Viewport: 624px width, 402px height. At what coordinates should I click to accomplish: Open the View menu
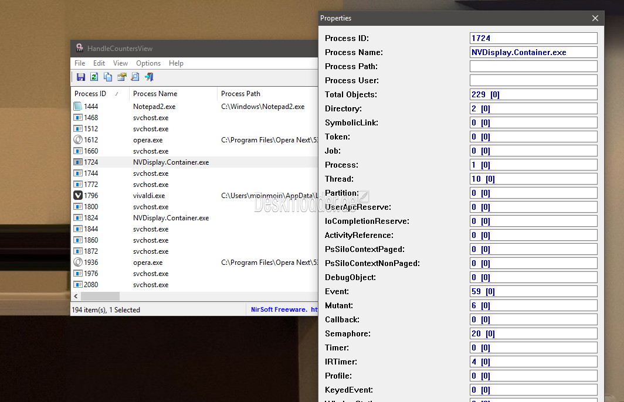point(120,63)
